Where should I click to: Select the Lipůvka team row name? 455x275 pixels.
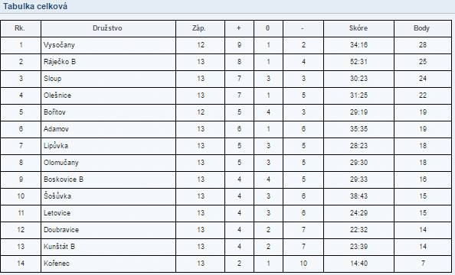point(56,146)
